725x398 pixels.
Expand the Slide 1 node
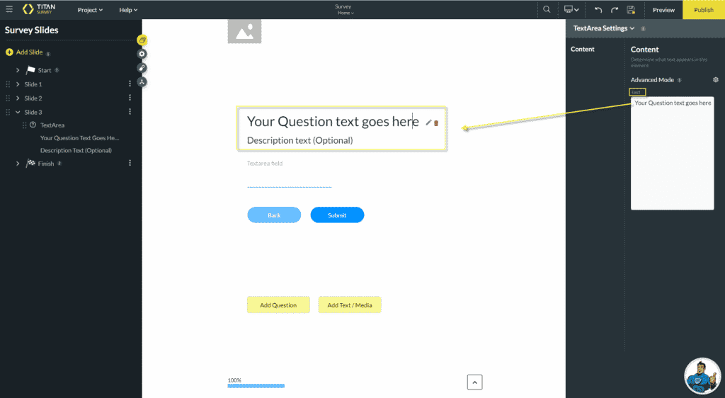coord(18,84)
